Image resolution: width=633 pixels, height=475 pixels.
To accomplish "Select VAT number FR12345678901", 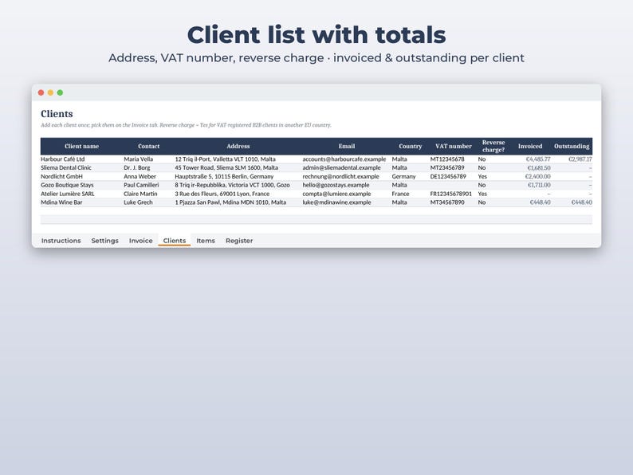I will (x=451, y=194).
